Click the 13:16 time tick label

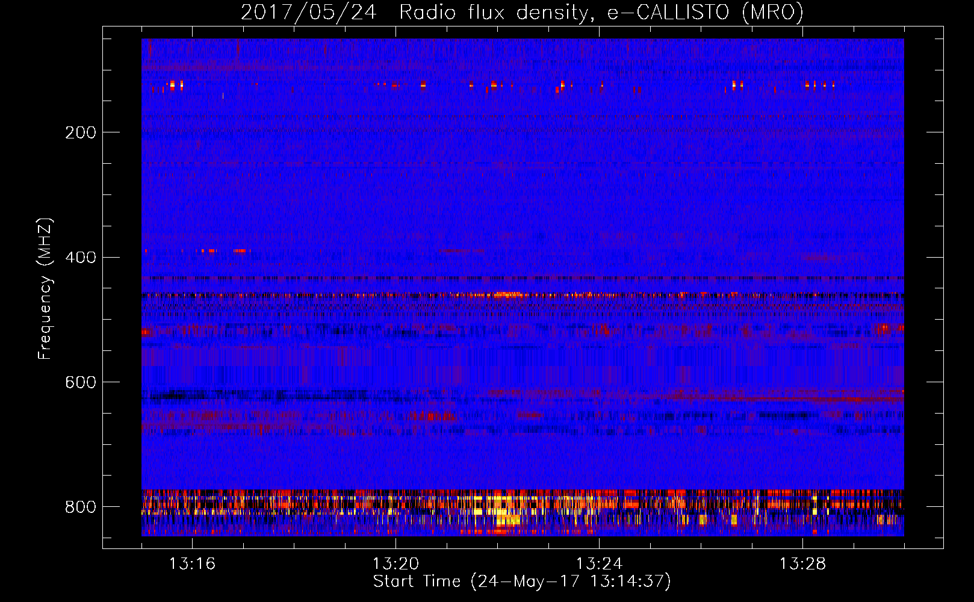click(192, 564)
